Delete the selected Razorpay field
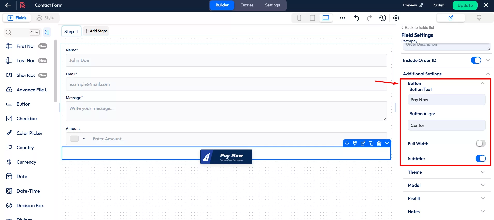This screenshot has height=220, width=494. (379, 143)
